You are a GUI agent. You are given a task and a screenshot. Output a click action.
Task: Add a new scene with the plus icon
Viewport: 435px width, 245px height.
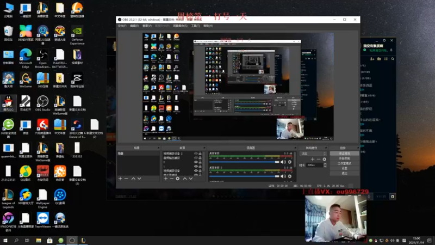[120, 179]
